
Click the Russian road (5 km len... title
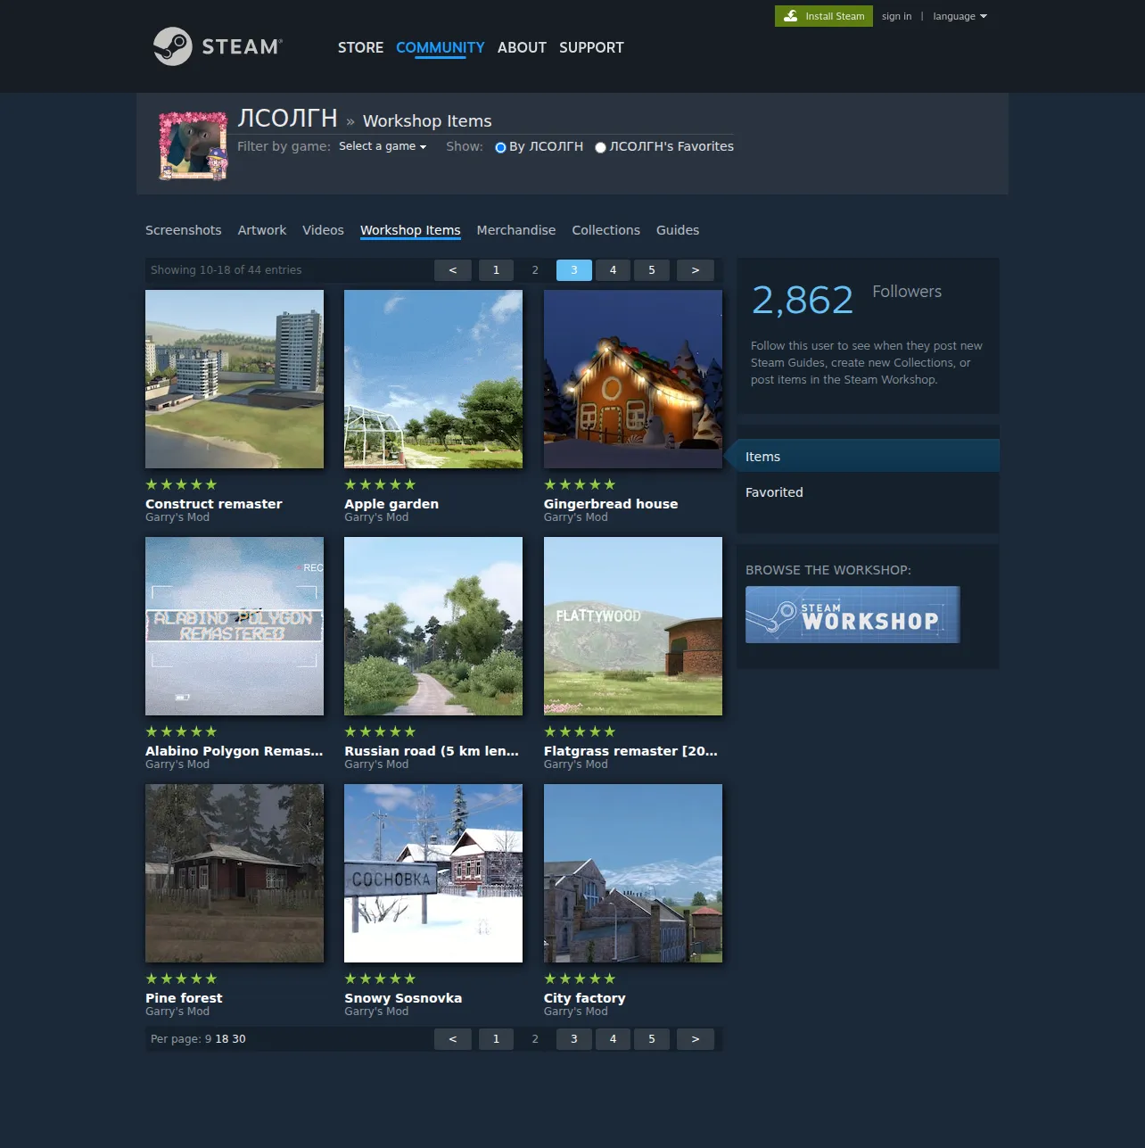click(432, 751)
